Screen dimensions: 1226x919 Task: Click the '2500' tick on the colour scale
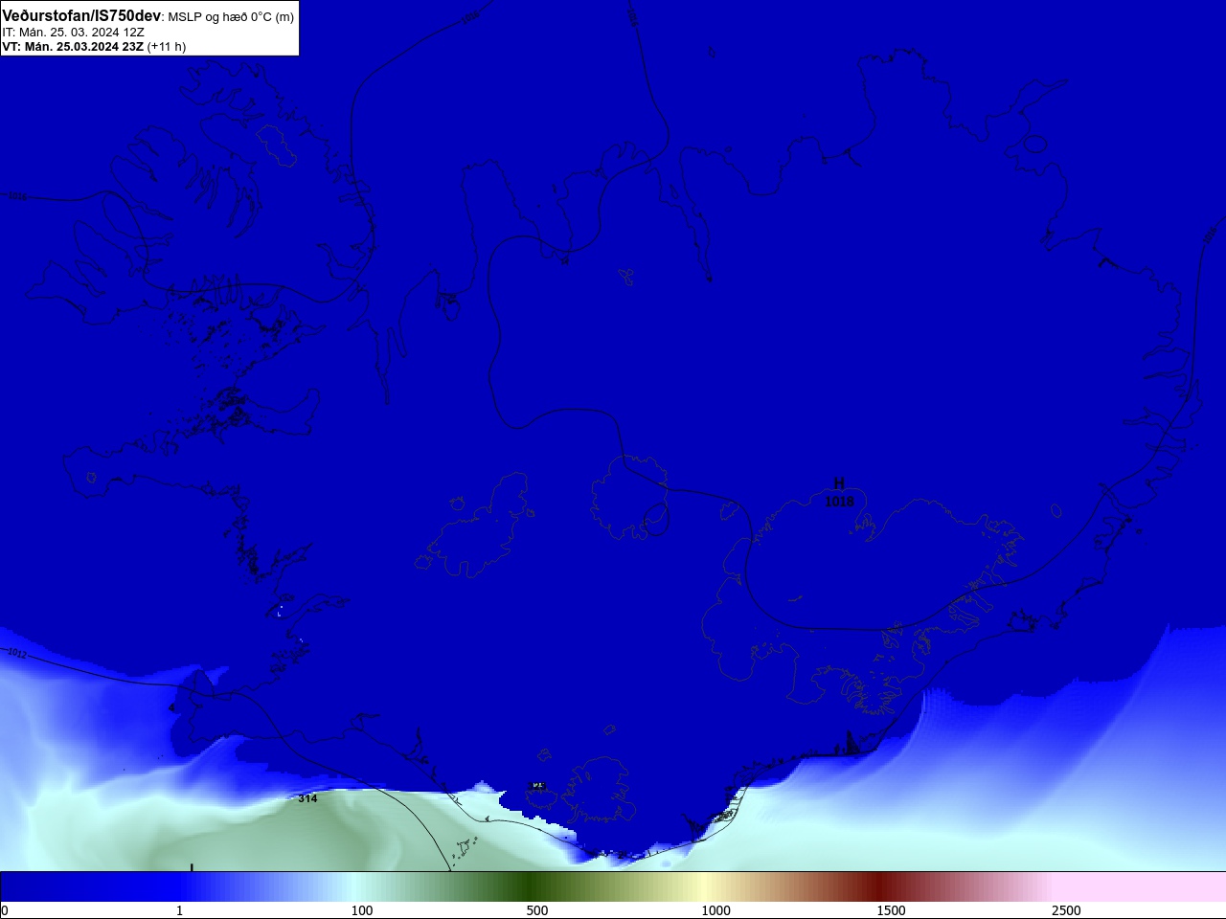tap(1066, 910)
